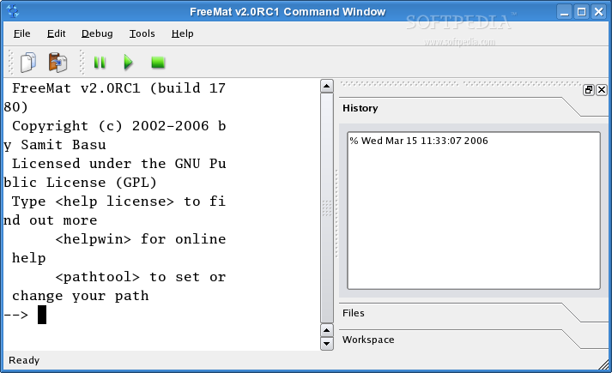The width and height of the screenshot is (612, 373).
Task: Close the side dock panel
Action: [602, 90]
